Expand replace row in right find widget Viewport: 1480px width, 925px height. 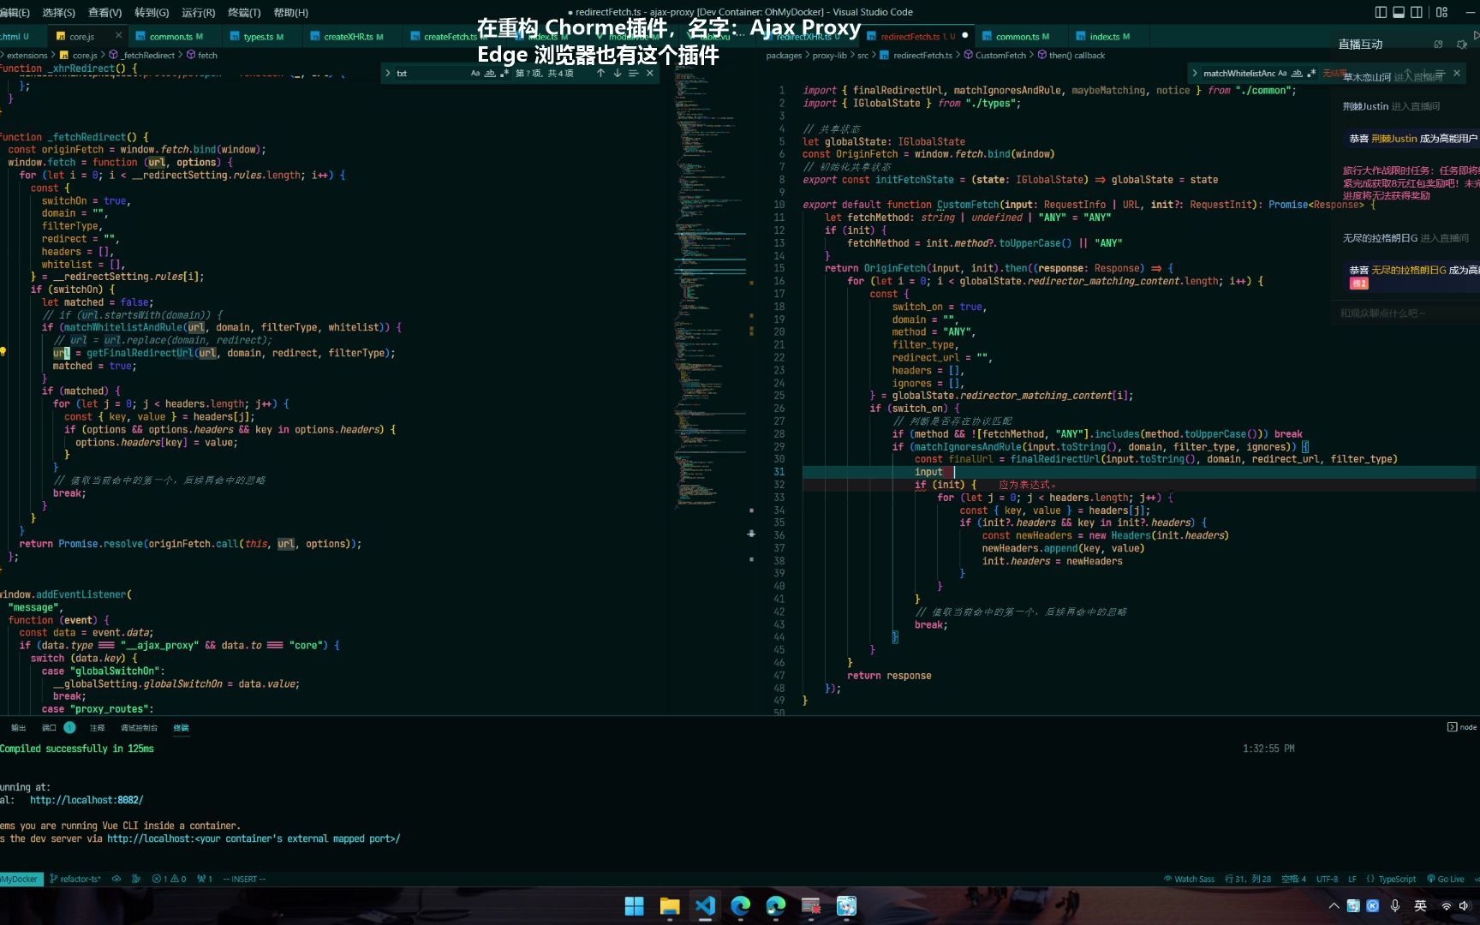[x=1195, y=74]
